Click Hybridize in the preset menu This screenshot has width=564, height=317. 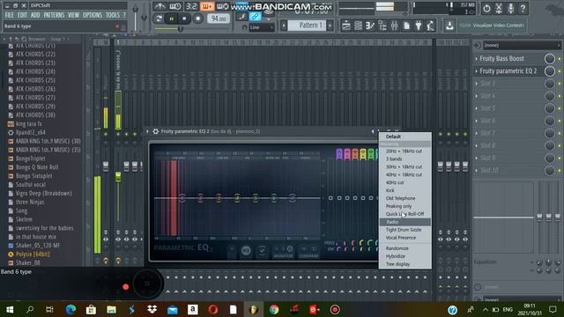point(396,256)
